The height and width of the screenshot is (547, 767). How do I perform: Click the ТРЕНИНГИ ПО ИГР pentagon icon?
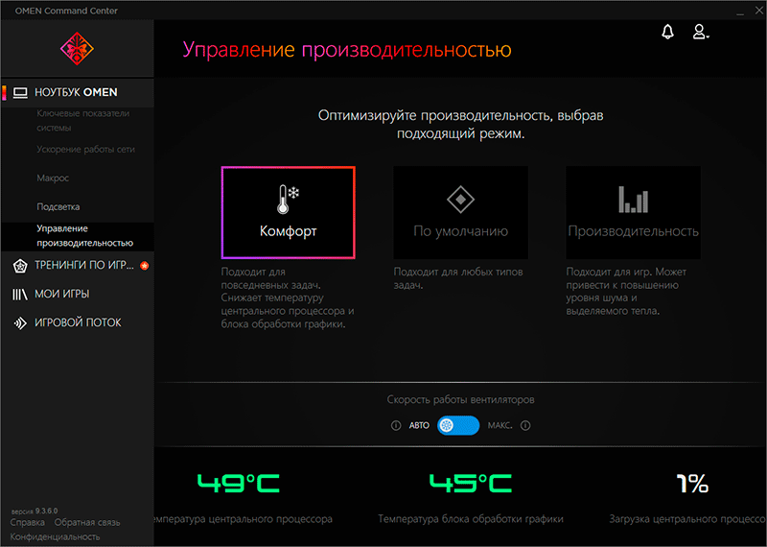[20, 266]
